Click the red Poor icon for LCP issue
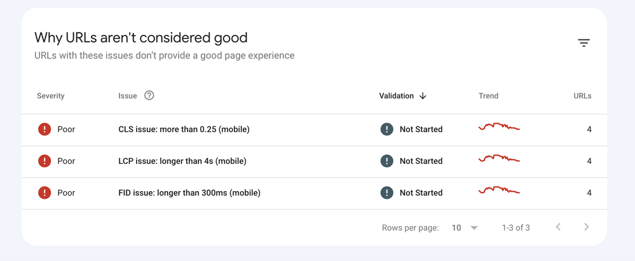 pyautogui.click(x=44, y=161)
